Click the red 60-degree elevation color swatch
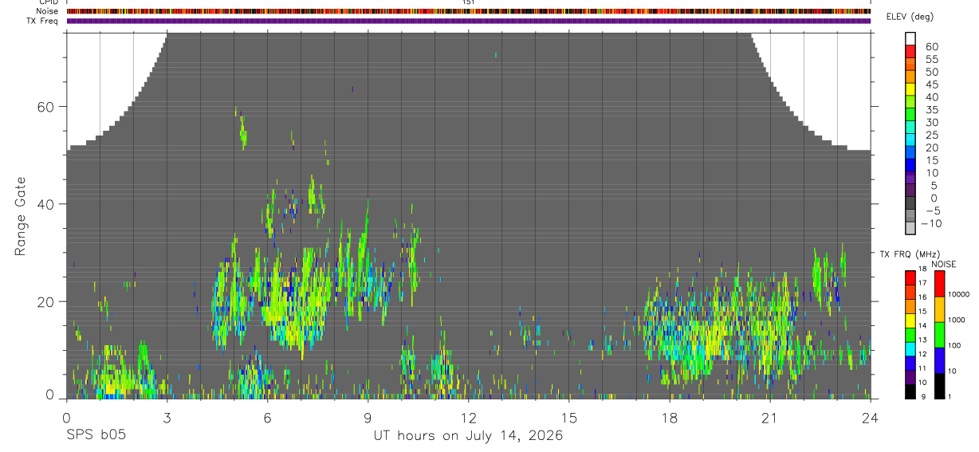 coord(910,52)
